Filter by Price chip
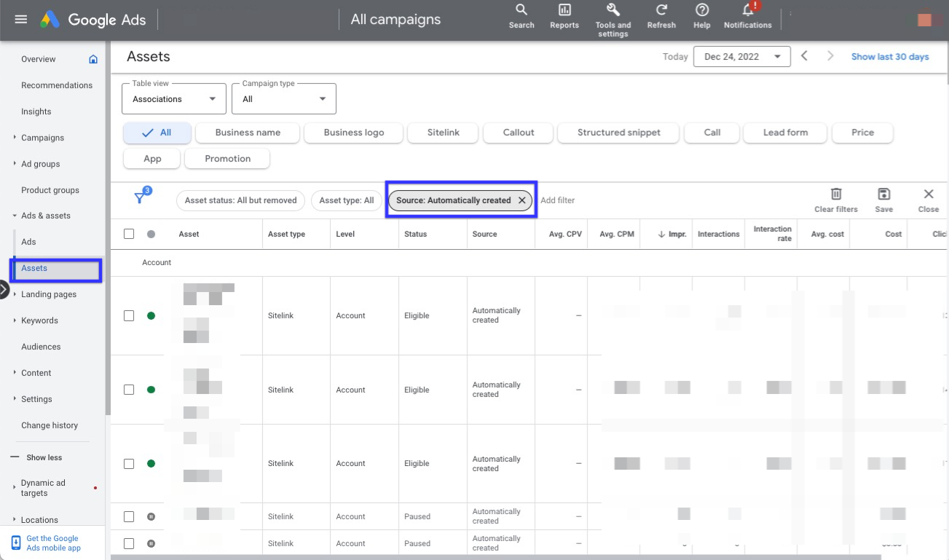949x560 pixels. point(862,133)
